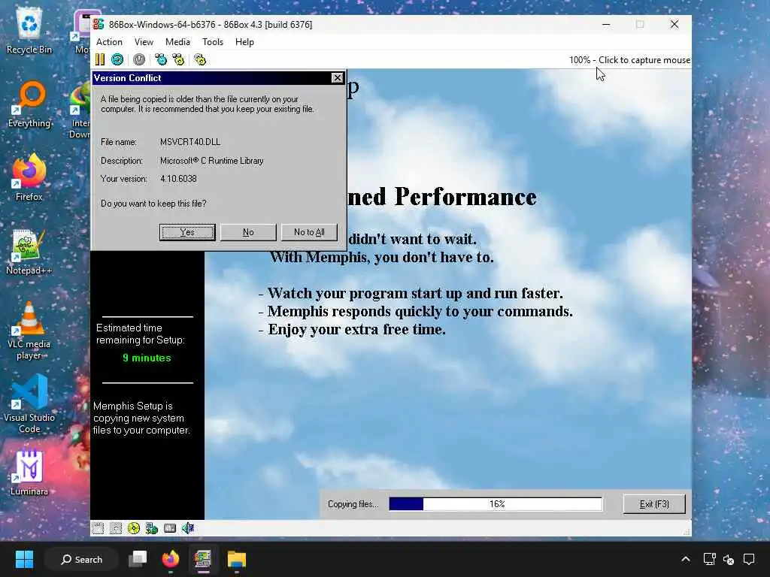Screen dimensions: 770x577
Task: Click the 9 minutes remaining text
Action: point(147,358)
